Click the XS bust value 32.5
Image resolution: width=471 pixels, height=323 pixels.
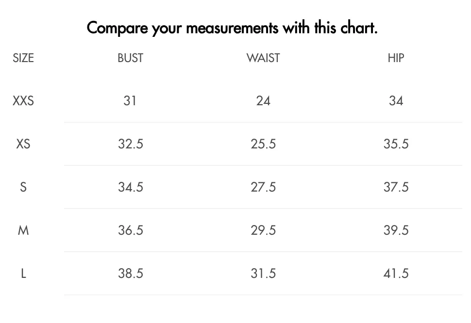click(130, 144)
